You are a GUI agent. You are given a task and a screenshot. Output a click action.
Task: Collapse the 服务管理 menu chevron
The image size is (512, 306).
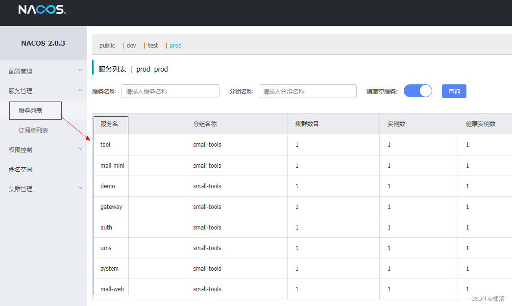80,90
